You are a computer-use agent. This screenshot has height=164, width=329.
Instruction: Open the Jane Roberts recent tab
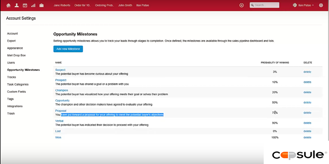(x=62, y=5)
